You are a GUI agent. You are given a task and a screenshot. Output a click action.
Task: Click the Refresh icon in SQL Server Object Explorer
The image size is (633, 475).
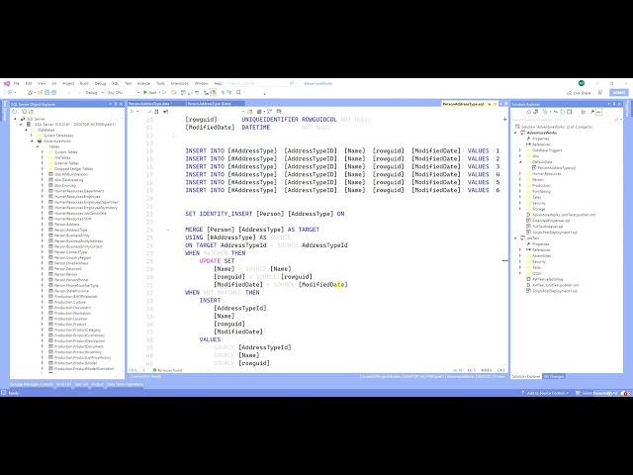point(15,112)
